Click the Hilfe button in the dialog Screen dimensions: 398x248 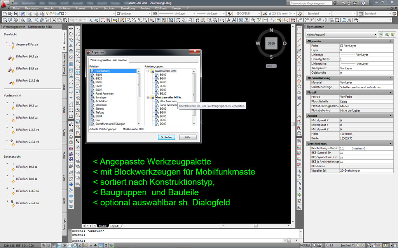tap(187, 137)
